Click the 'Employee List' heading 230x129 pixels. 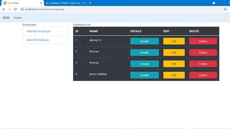coord(82,25)
